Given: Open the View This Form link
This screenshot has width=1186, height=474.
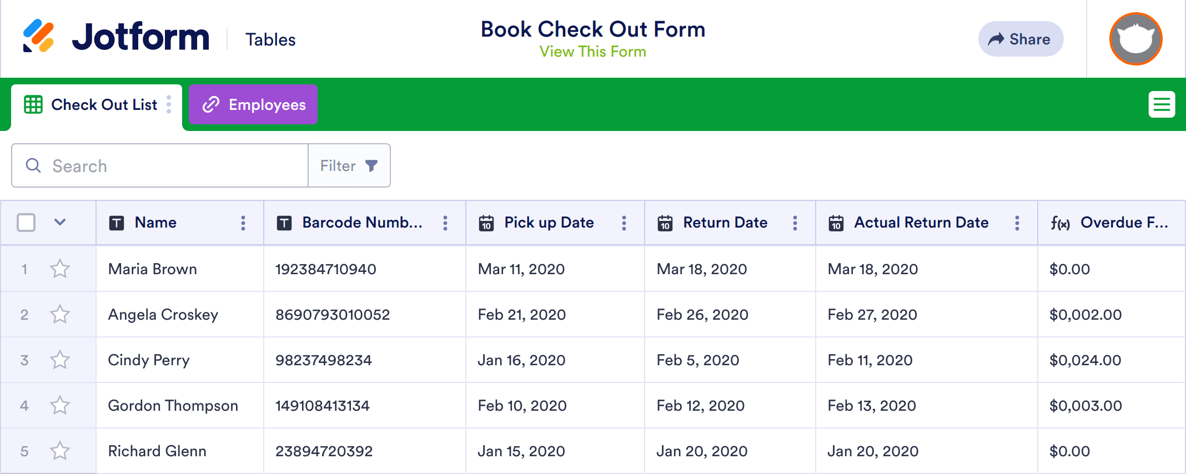Looking at the screenshot, I should click(x=592, y=52).
